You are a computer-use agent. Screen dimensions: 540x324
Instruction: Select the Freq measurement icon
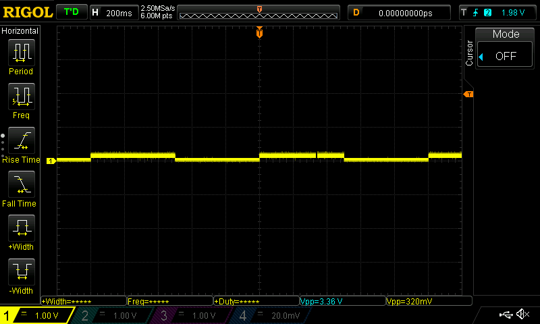pos(22,96)
